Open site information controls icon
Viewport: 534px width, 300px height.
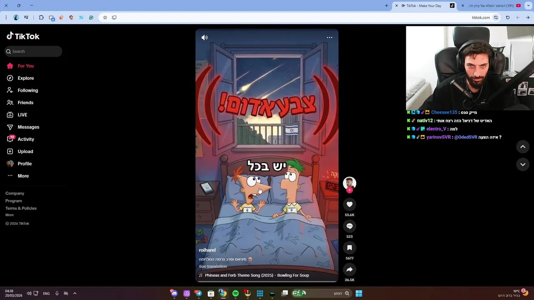[496, 17]
